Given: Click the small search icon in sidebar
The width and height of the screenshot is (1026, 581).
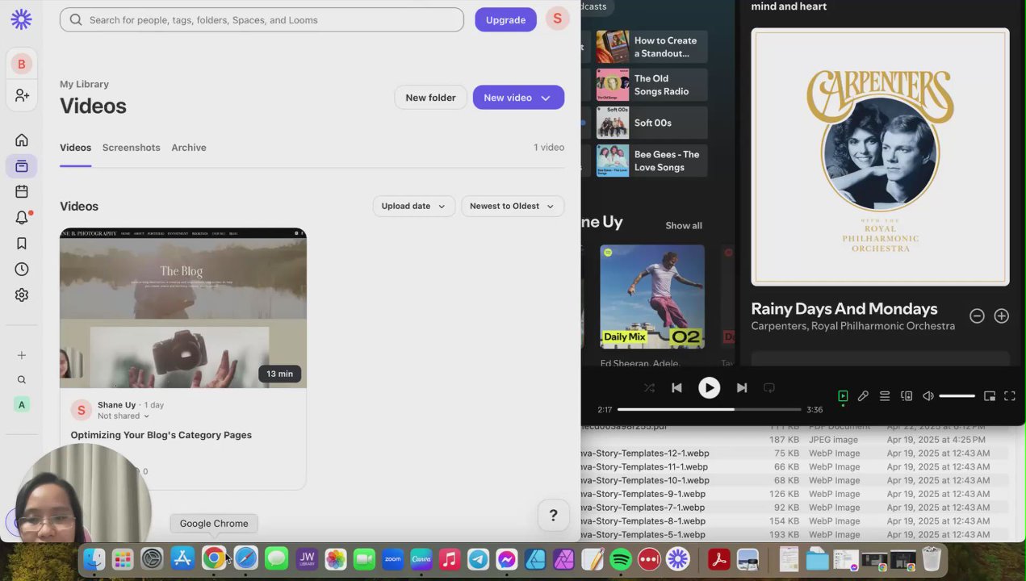Looking at the screenshot, I should coord(22,380).
